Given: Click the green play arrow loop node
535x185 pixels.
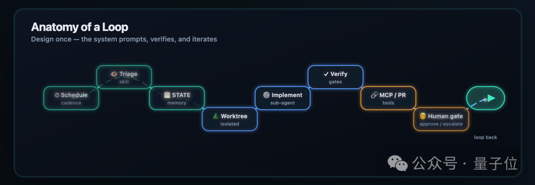Looking at the screenshot, I should tap(485, 98).
